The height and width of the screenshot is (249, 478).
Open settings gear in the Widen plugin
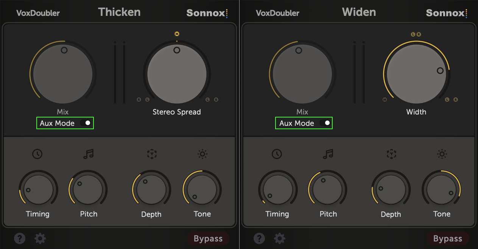(280, 238)
